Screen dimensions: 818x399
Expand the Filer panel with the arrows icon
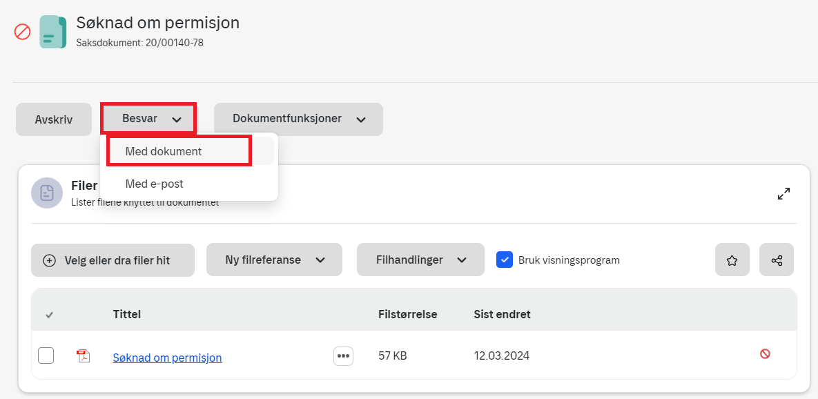click(x=783, y=193)
